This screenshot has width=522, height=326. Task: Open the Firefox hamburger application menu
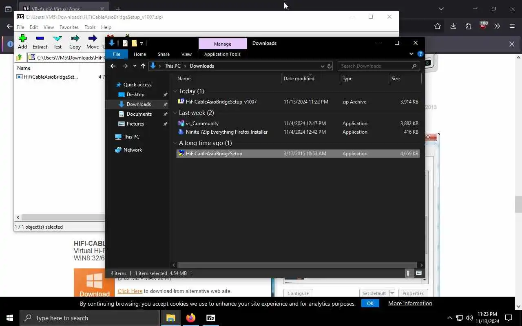coord(512,26)
